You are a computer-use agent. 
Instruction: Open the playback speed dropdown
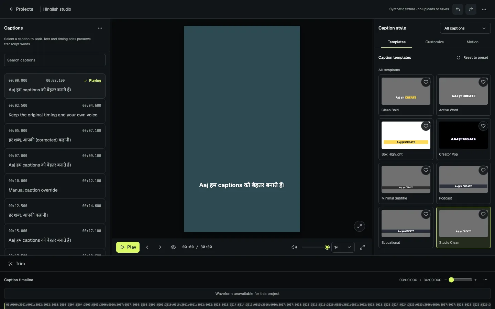[x=343, y=247]
